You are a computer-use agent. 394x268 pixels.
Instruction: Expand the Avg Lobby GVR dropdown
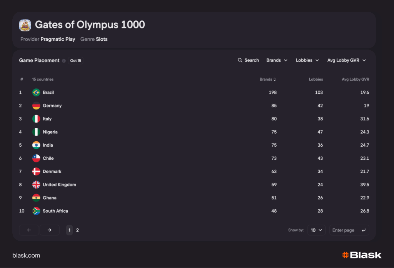tap(346, 60)
